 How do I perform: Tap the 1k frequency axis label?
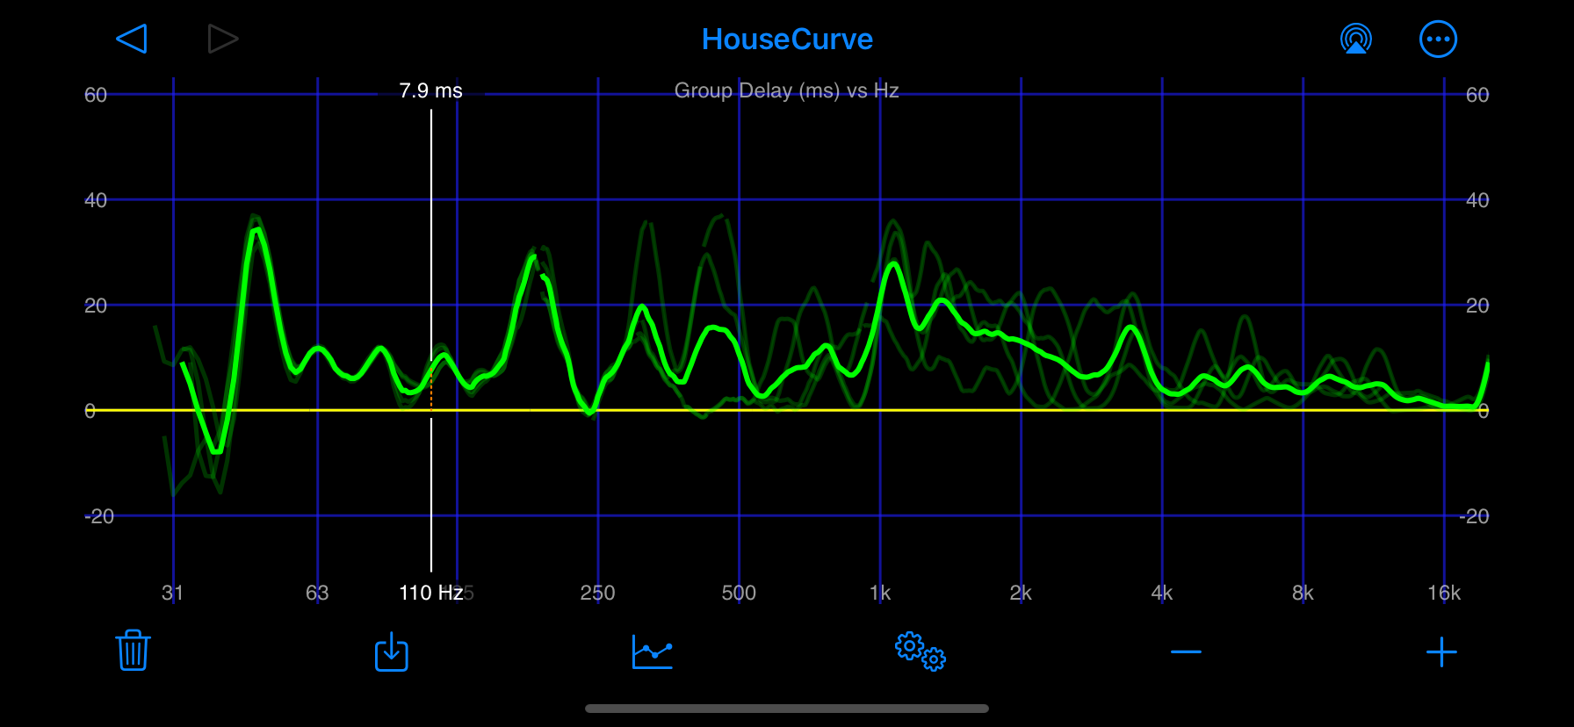[880, 593]
